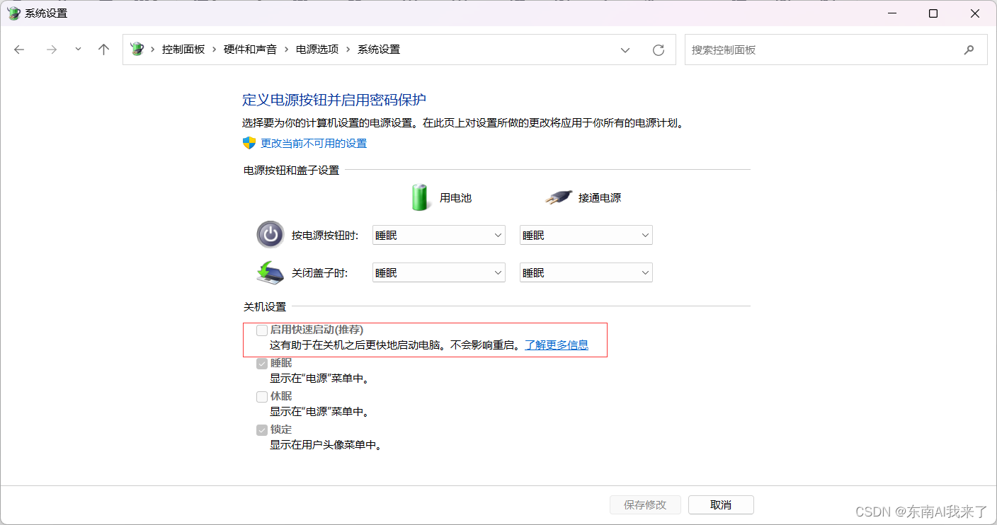Open the 关闭盖子时 battery dropdown
The height and width of the screenshot is (525, 997).
pos(439,273)
